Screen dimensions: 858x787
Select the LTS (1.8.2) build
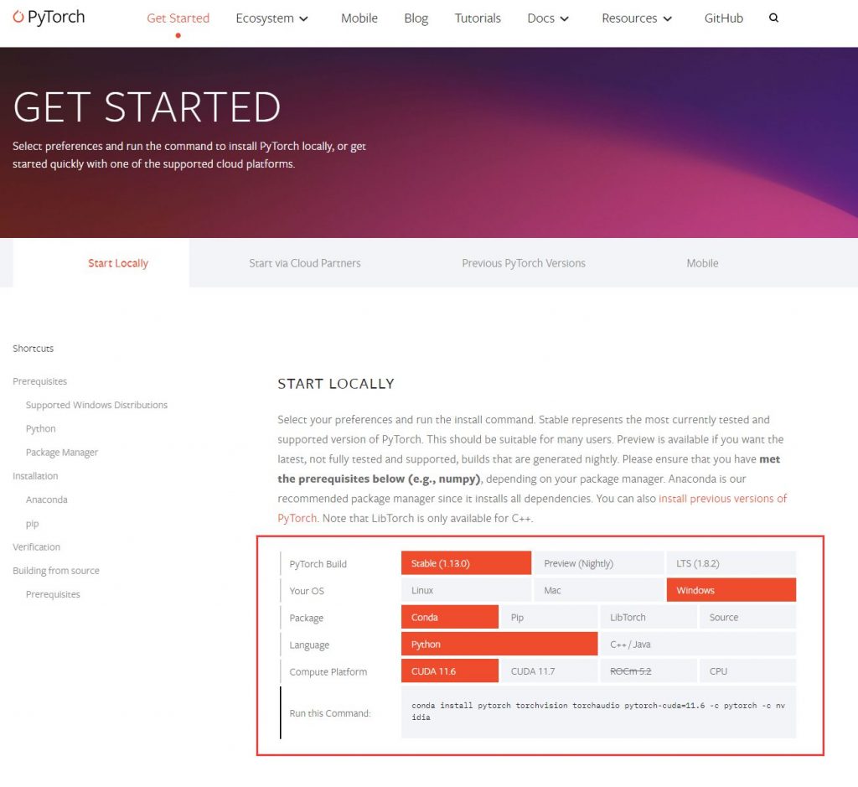click(x=731, y=563)
